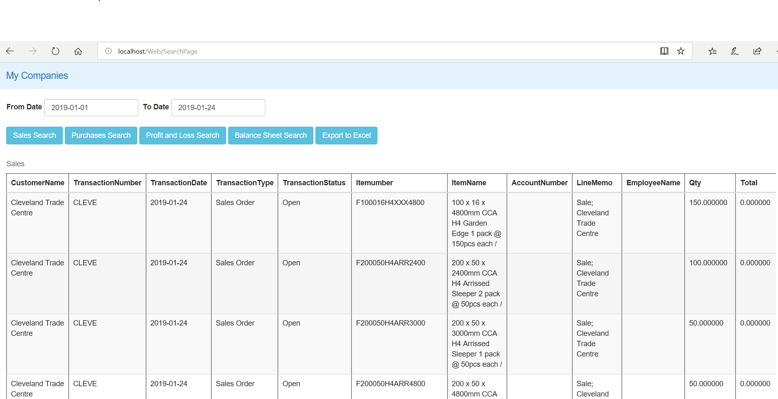Viewport: 778px width, 399px height.
Task: Click the browser back arrow
Action: 10,51
